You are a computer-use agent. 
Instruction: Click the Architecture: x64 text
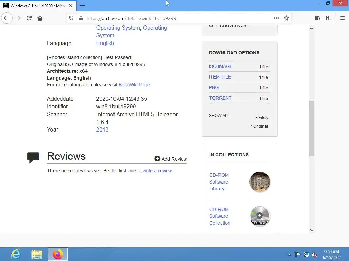[x=67, y=71]
